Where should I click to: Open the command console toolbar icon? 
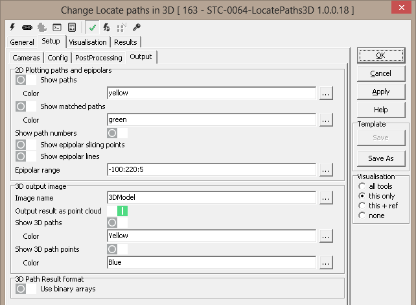point(57,28)
